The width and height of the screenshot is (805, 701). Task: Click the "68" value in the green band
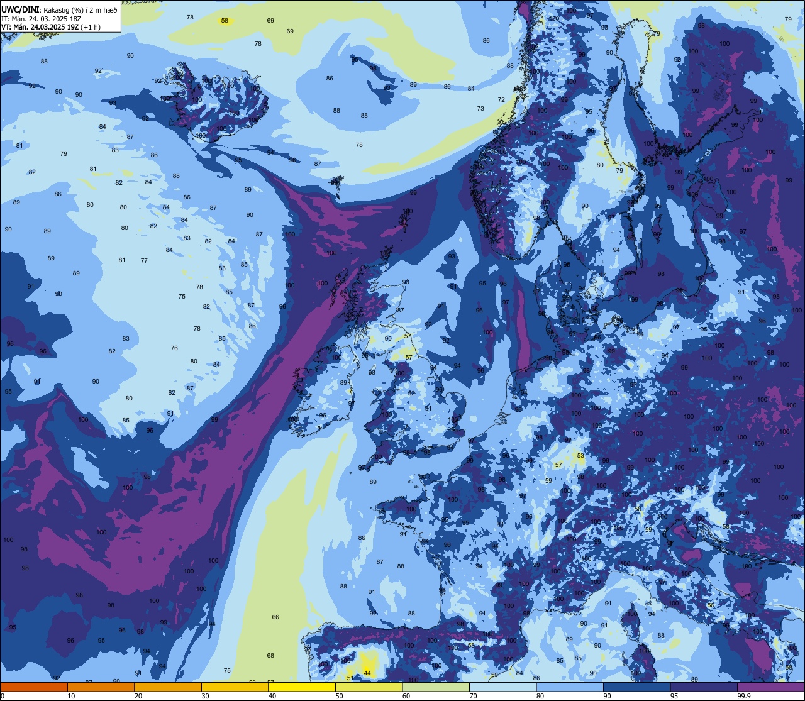point(270,656)
